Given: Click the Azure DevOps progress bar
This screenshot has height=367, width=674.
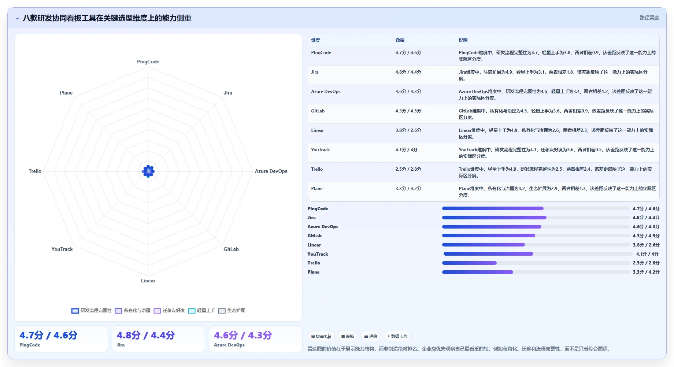Looking at the screenshot, I should 536,227.
